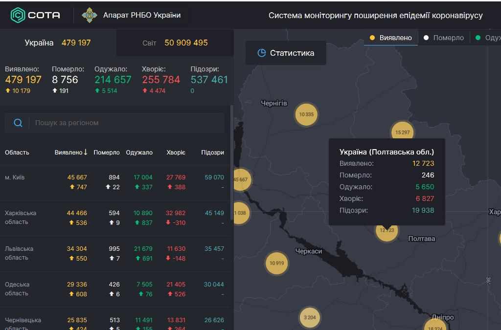Click the search magnifier icon
The width and height of the screenshot is (501, 330).
tap(18, 123)
